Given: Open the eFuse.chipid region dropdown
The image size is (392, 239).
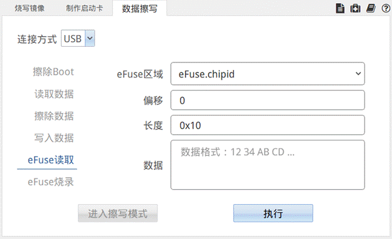Looking at the screenshot, I should coord(267,74).
